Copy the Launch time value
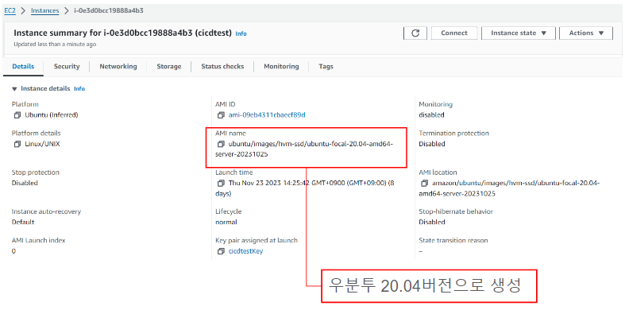 tap(221, 183)
